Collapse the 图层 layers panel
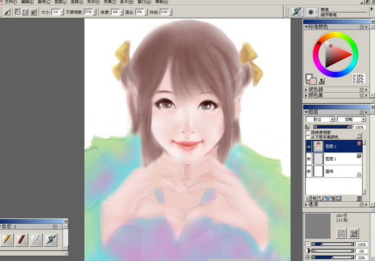 [x=306, y=112]
